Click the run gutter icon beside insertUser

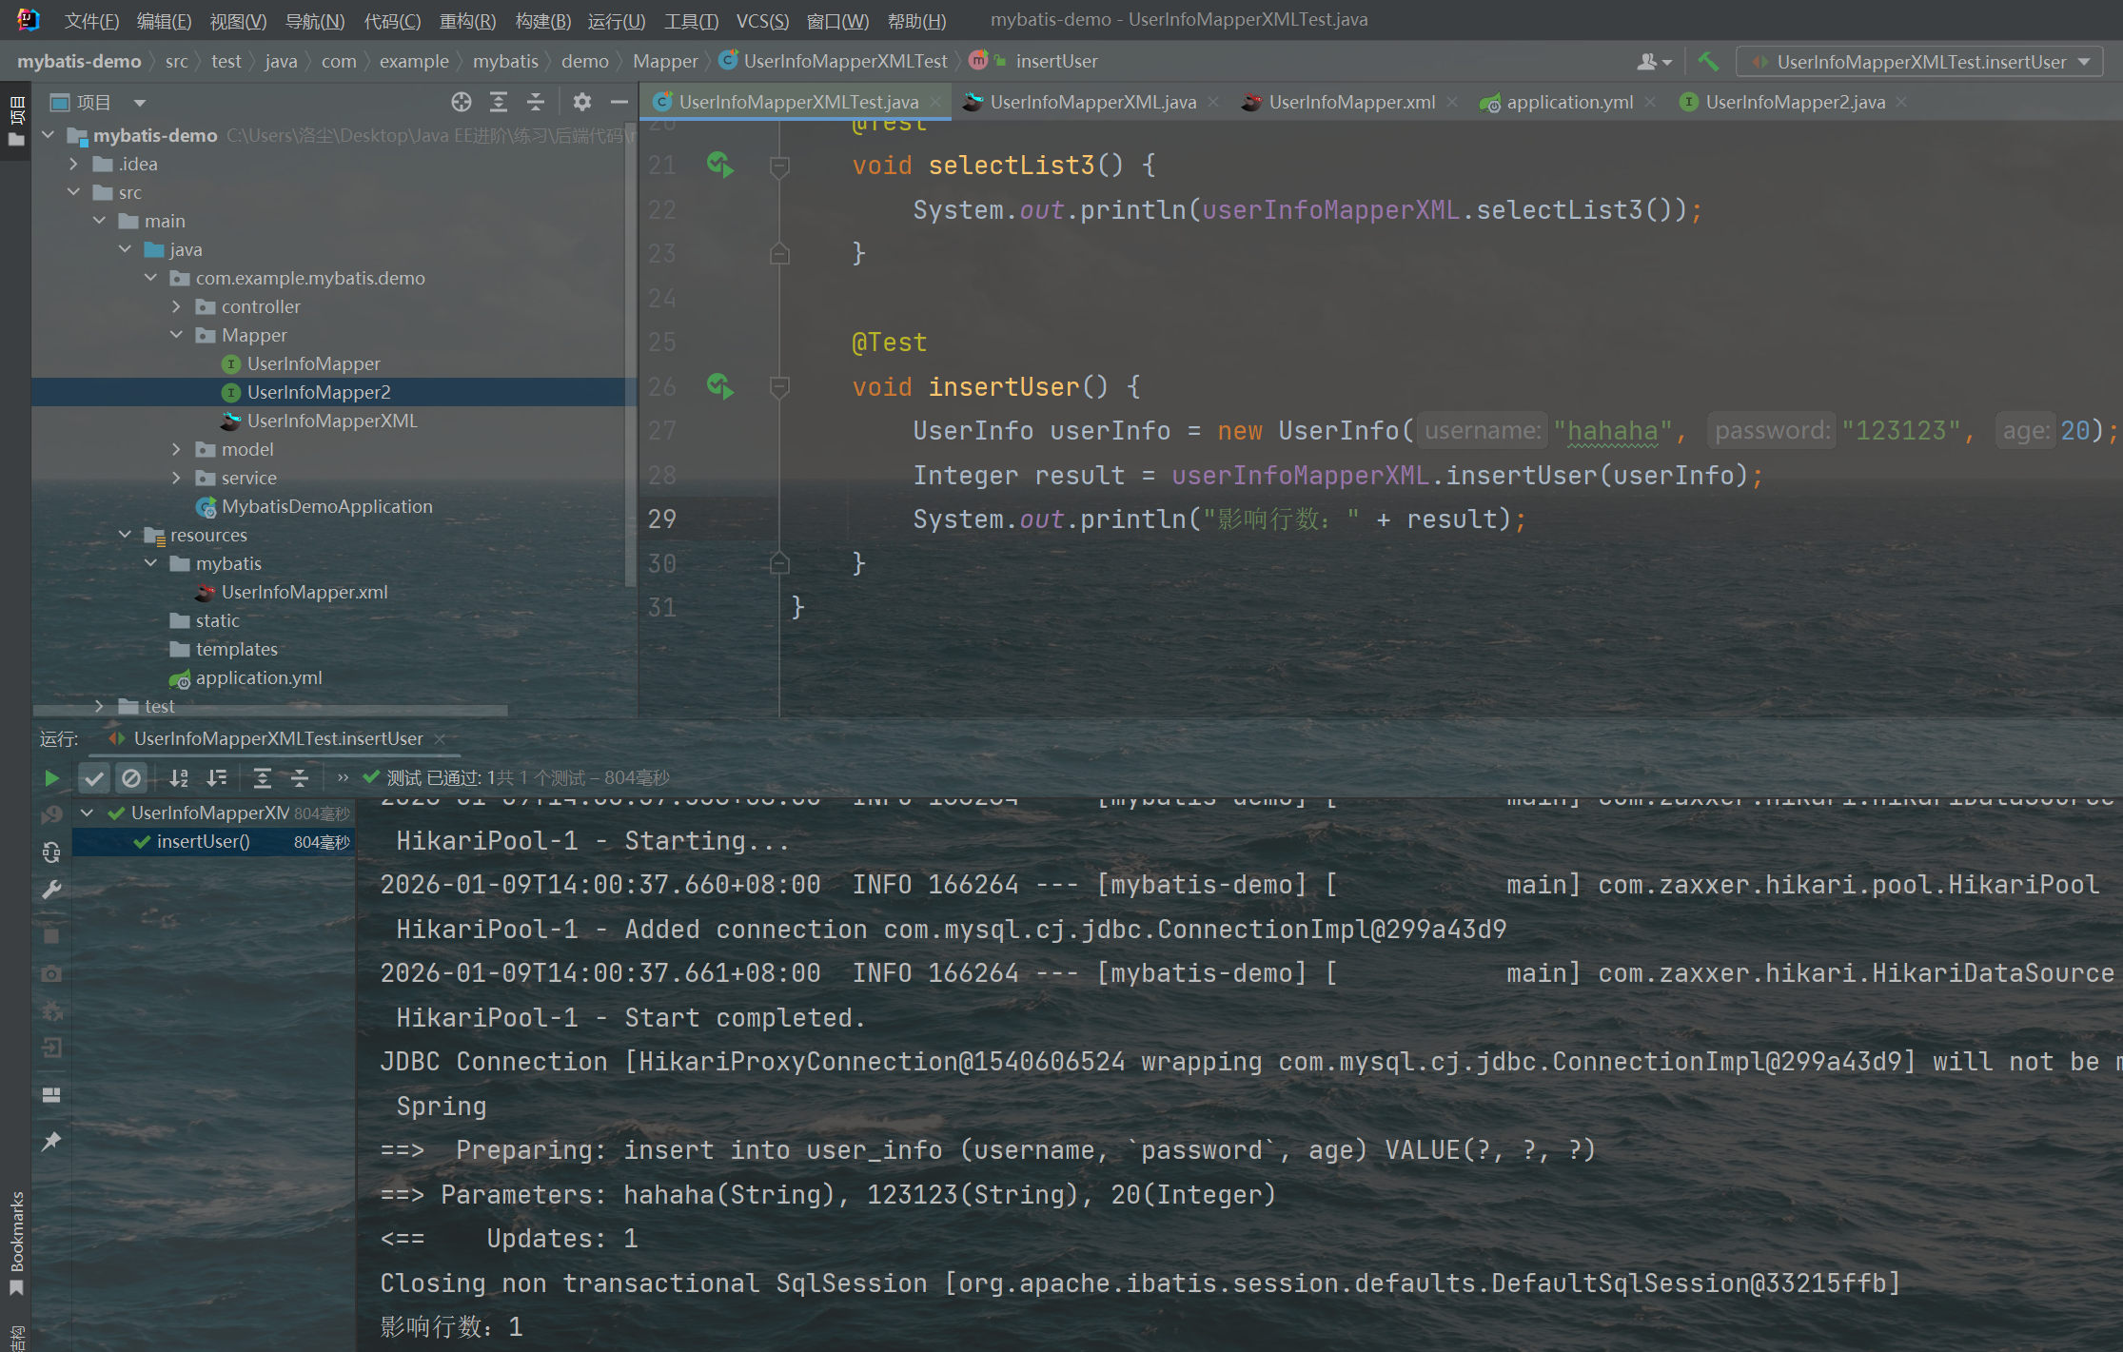pyautogui.click(x=719, y=386)
